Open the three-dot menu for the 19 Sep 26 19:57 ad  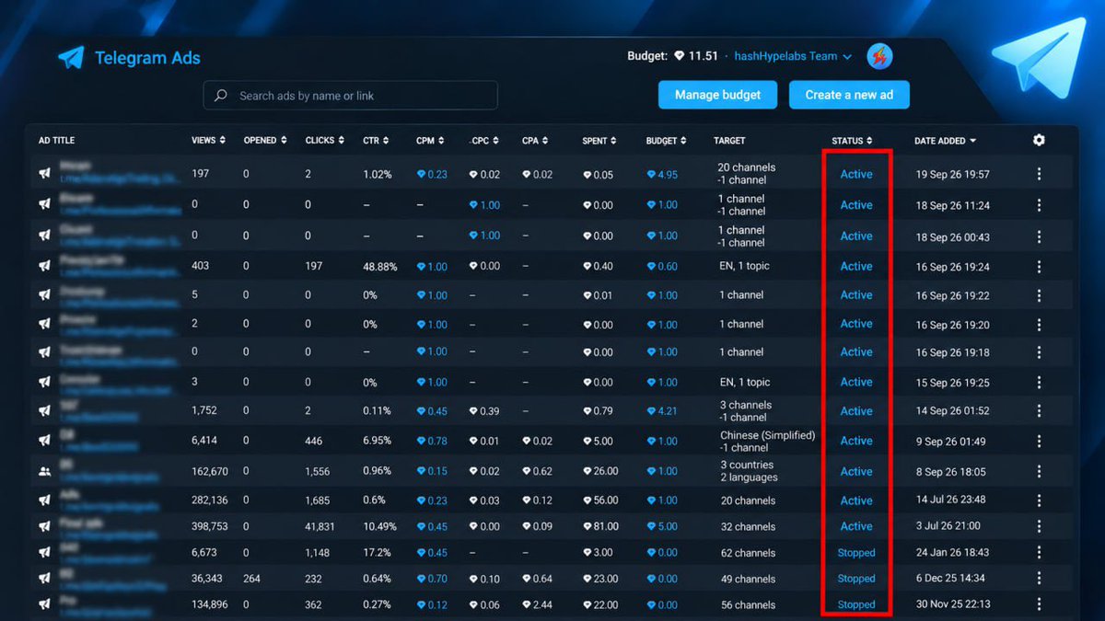click(x=1039, y=174)
